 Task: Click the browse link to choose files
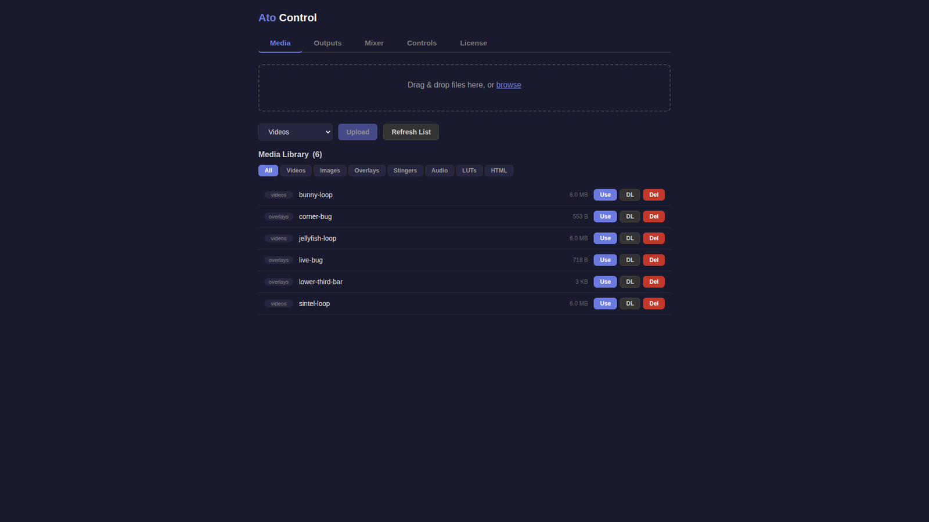[509, 85]
